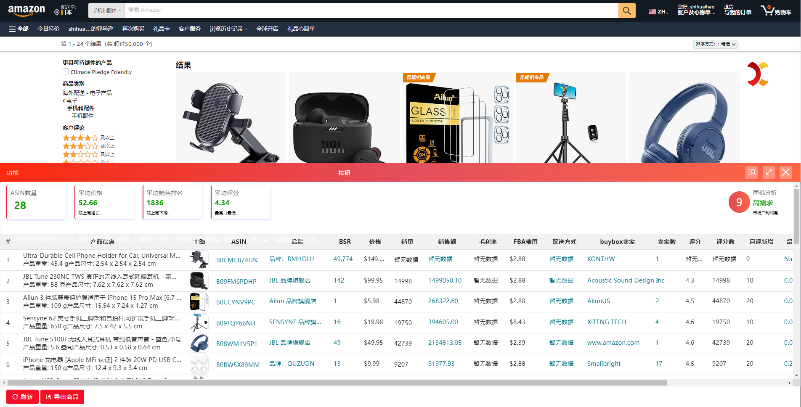Viewport: 801px width, 407px height.
Task: Open ASIN link B0CCYNV9PC
Action: point(236,302)
